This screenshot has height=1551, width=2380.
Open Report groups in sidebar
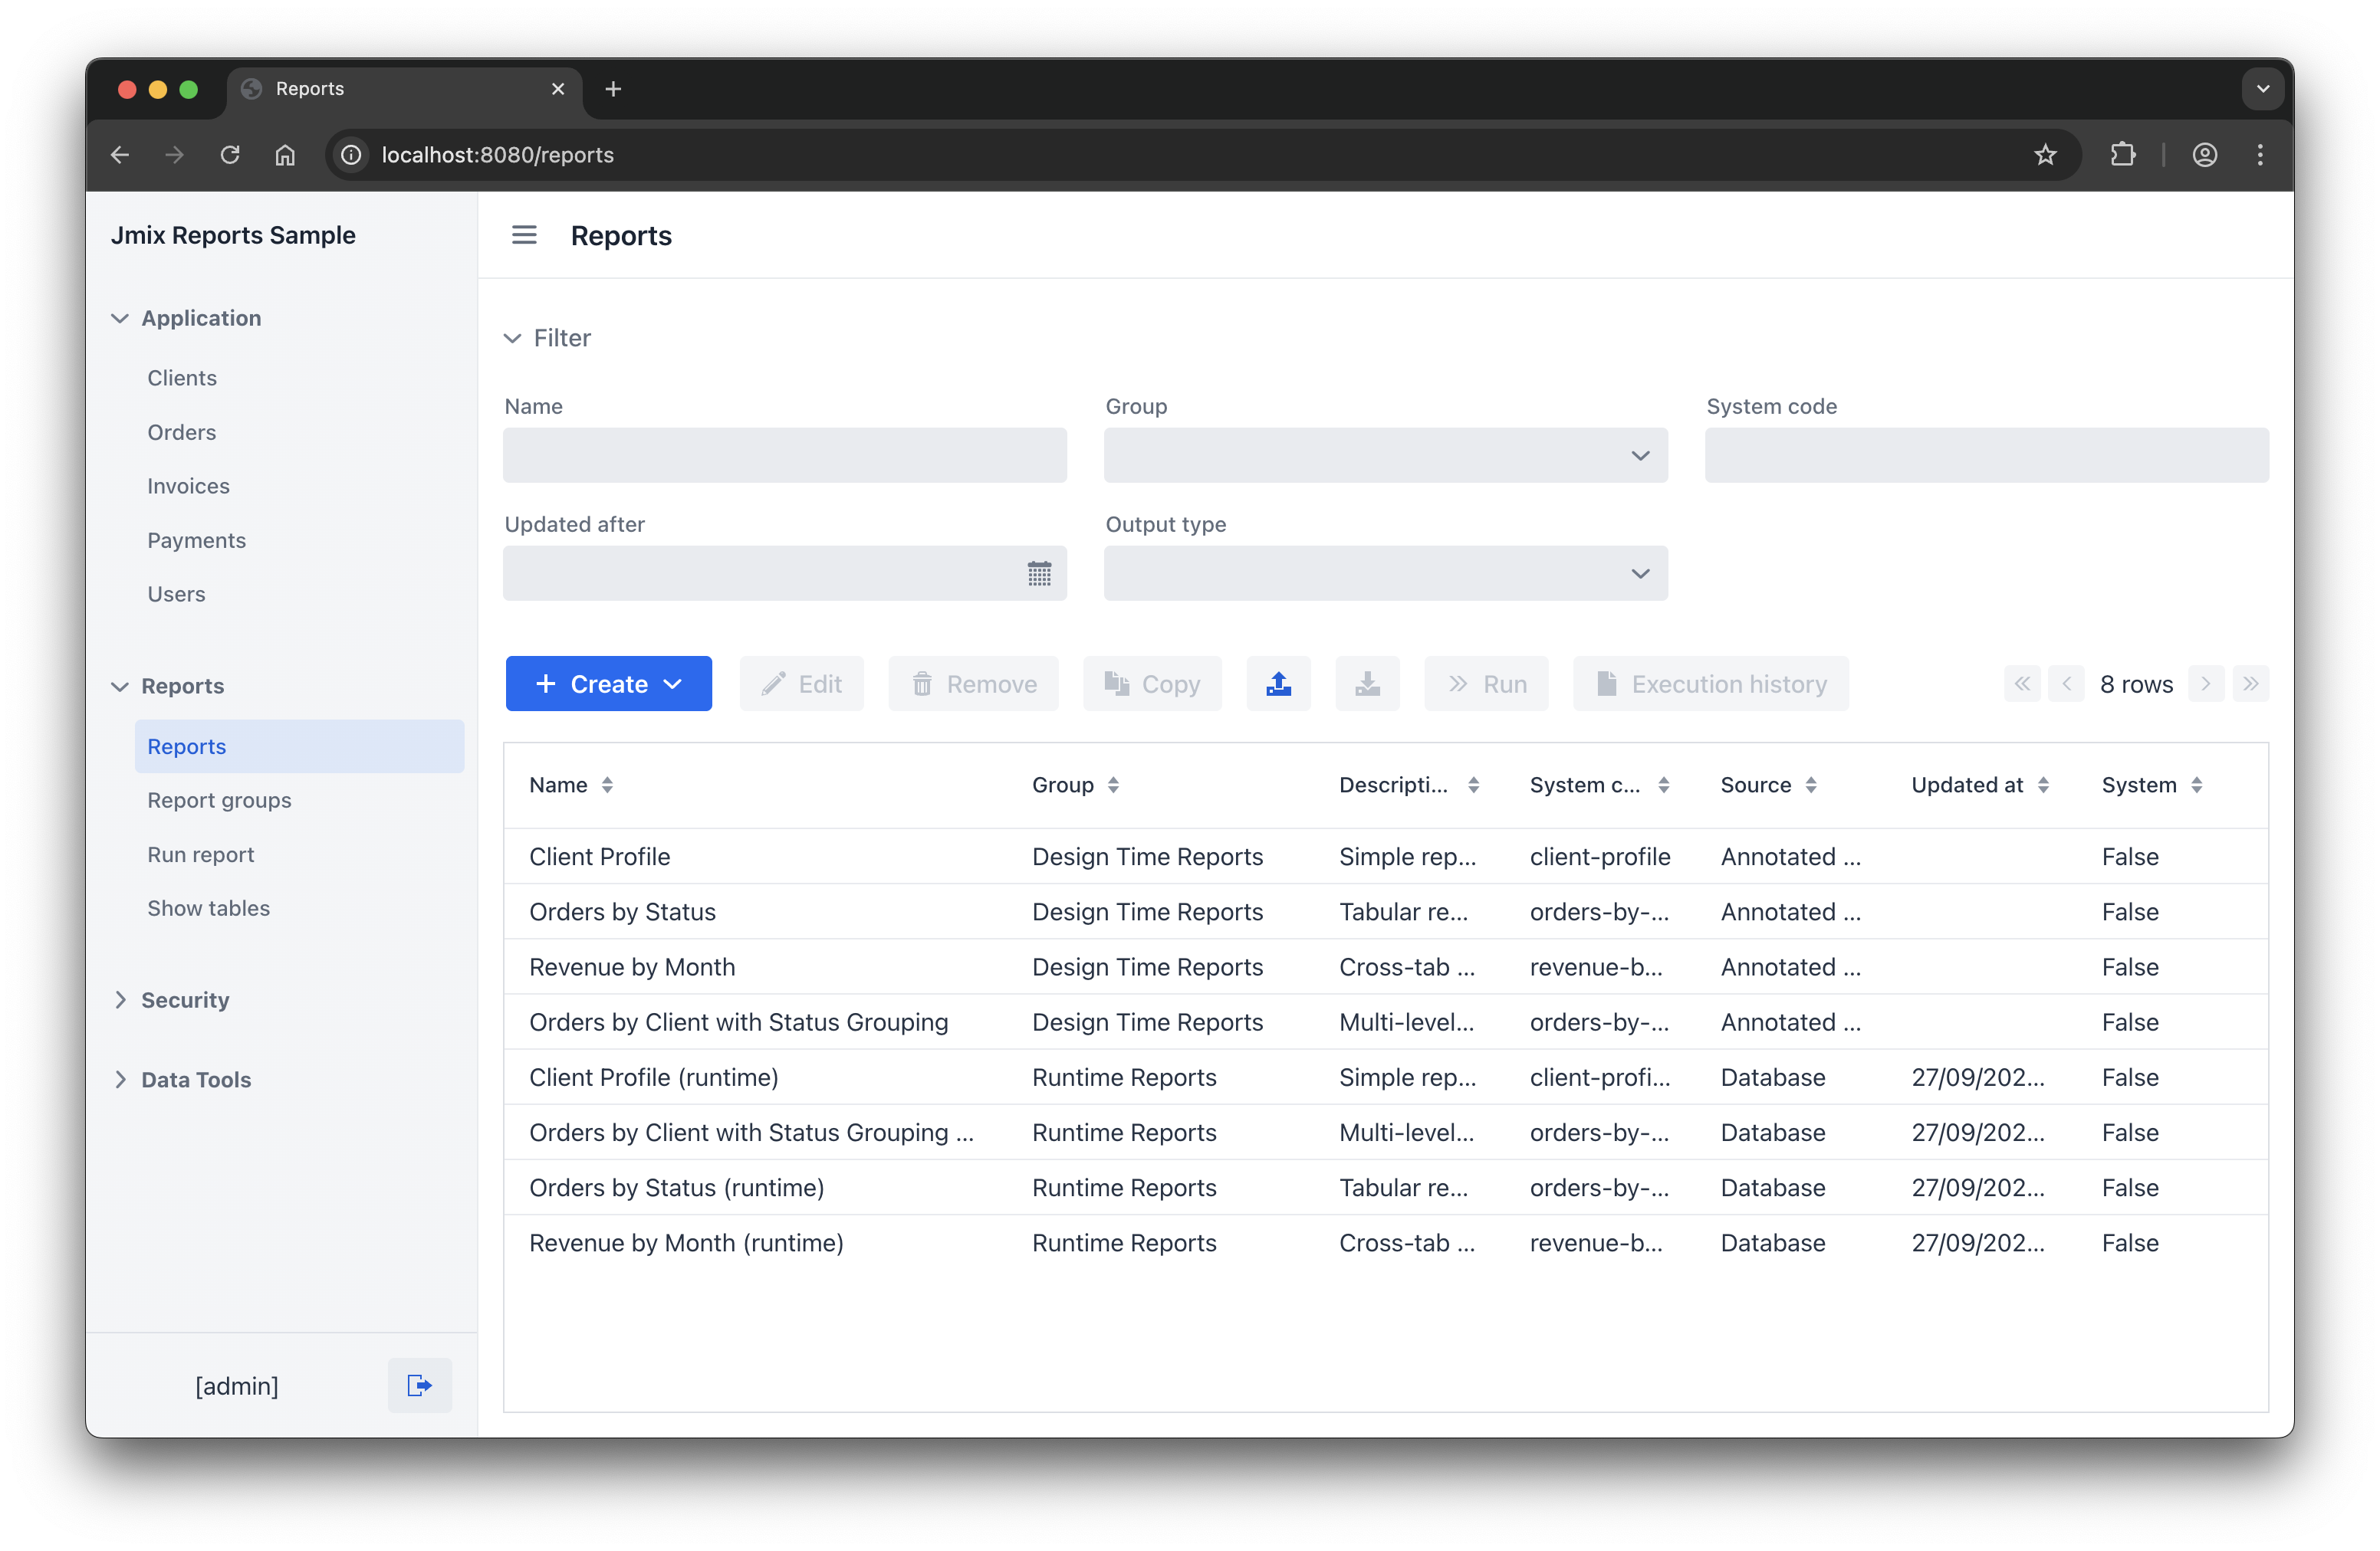pyautogui.click(x=219, y=801)
